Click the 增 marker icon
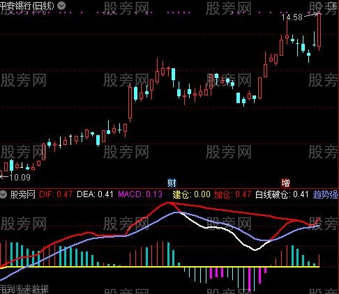This screenshot has width=339, height=294. pos(285,183)
